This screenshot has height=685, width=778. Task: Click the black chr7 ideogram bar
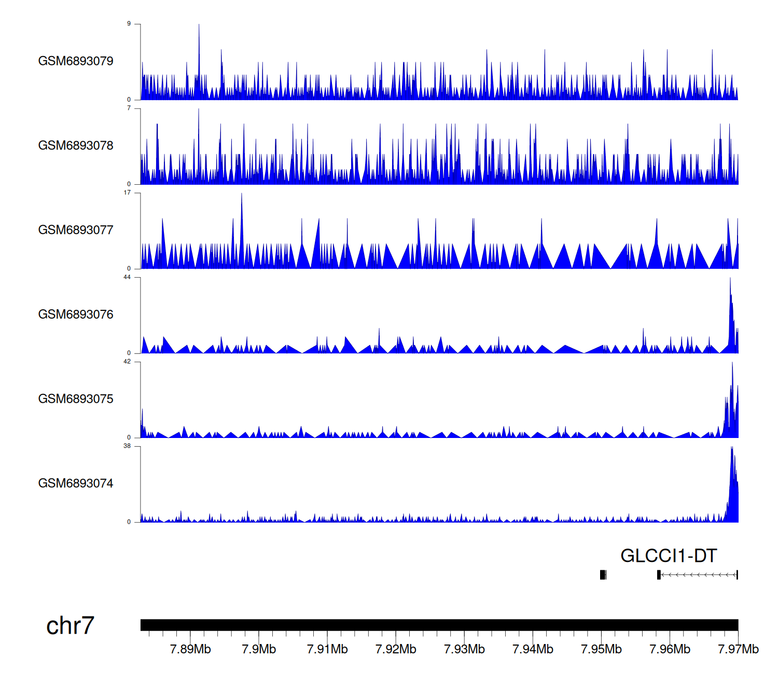tap(439, 625)
